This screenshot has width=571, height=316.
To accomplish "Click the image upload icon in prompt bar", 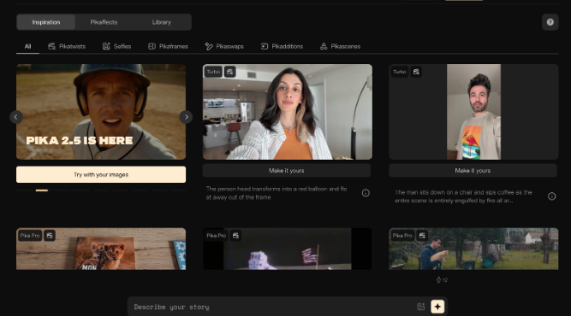I will [421, 307].
